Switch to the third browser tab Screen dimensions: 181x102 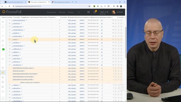click(x=62, y=2)
